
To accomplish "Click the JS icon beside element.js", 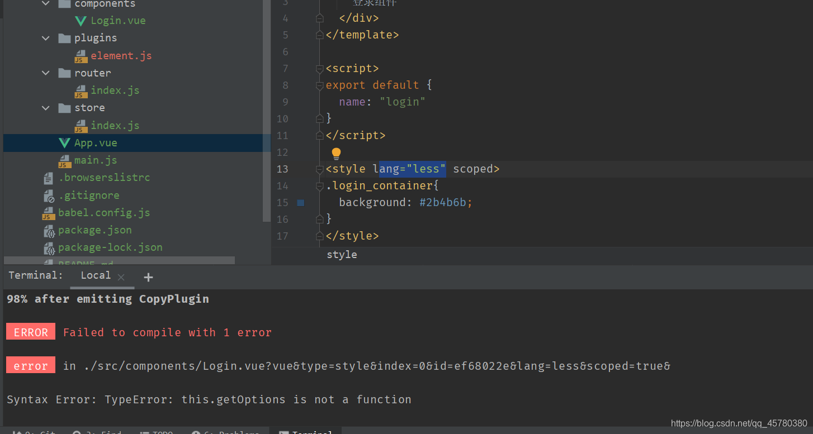I will click(81, 56).
